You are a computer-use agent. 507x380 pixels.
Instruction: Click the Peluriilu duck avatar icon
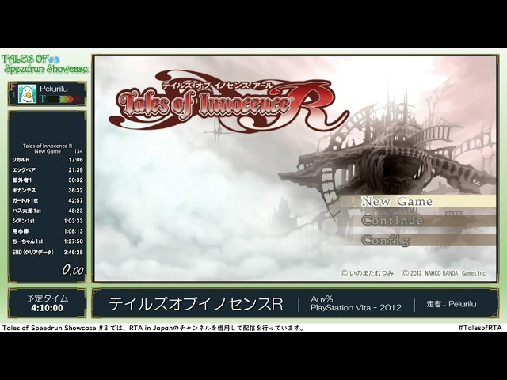[27, 94]
